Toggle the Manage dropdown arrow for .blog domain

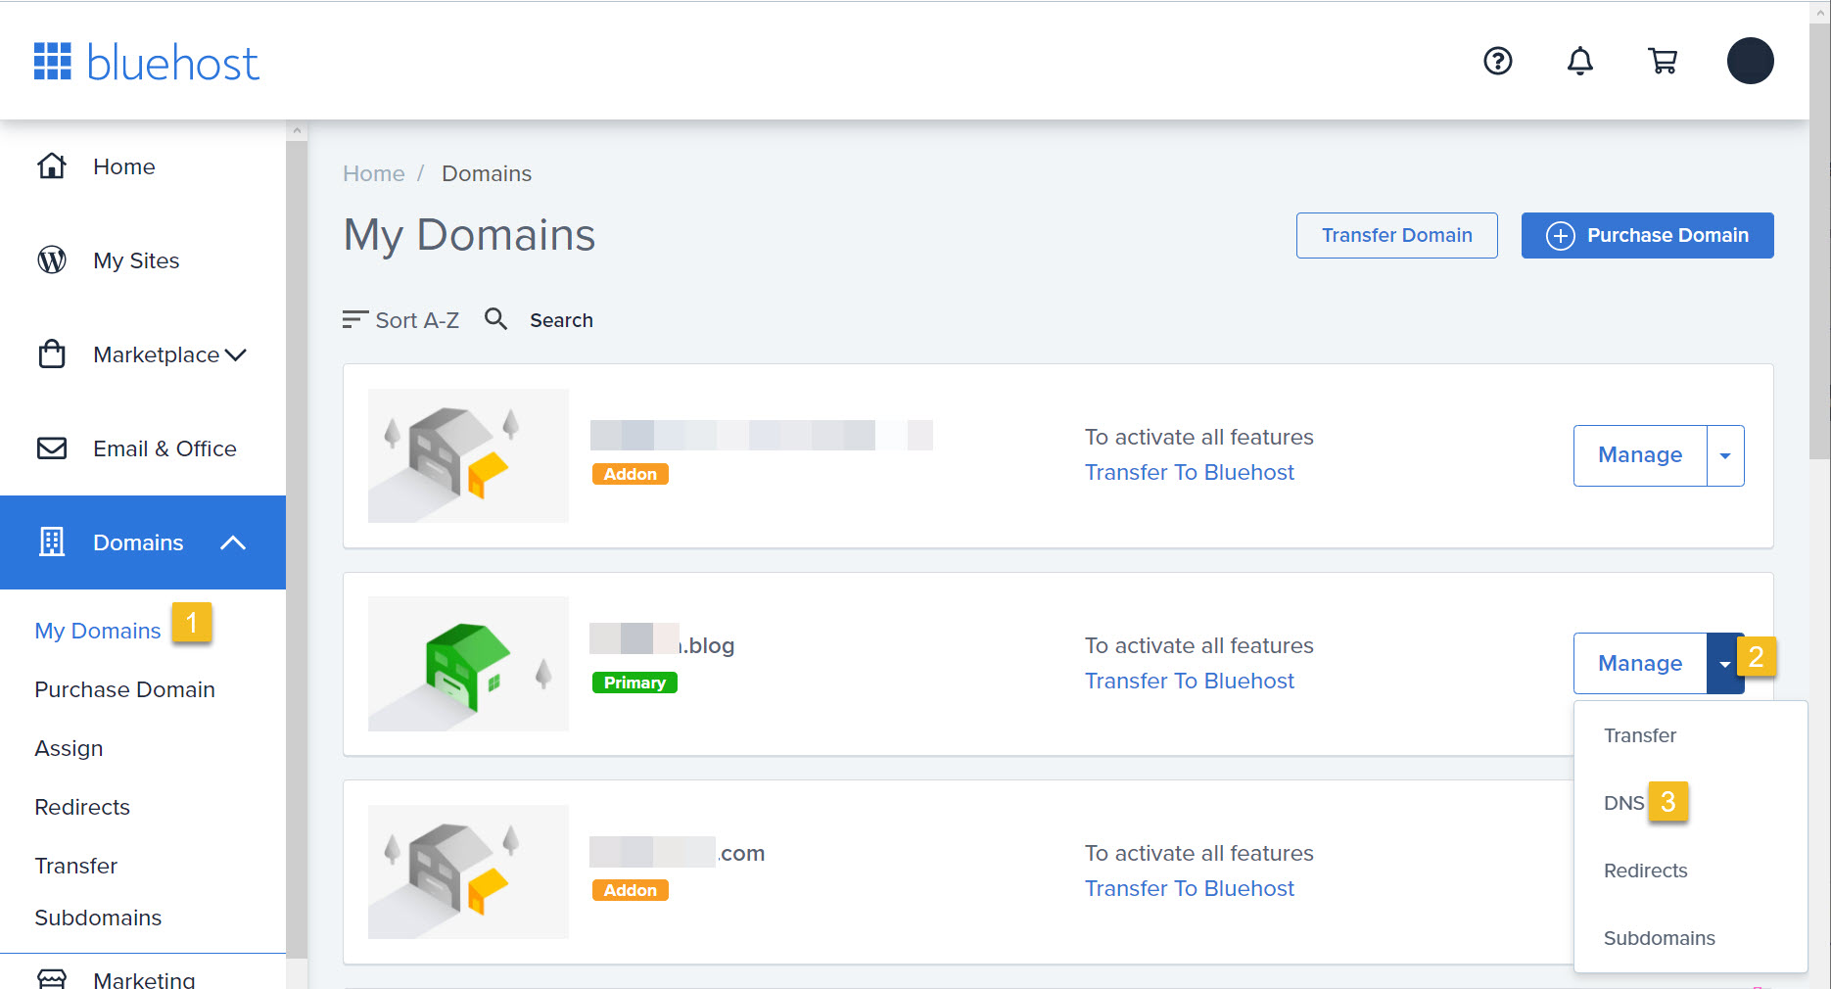tap(1725, 664)
